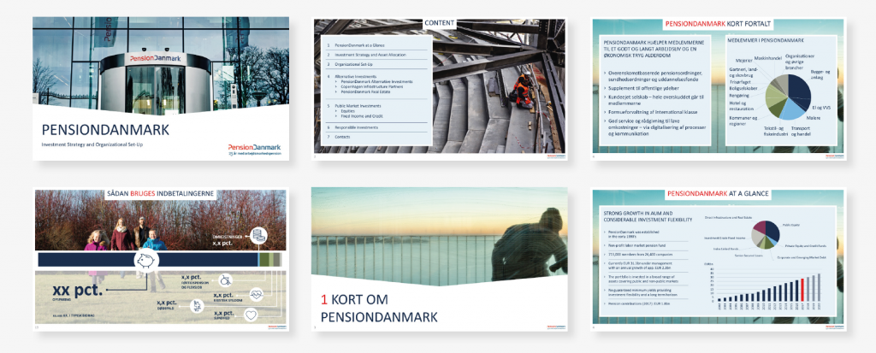Click the PensionDanmark sign above the entrance door
876x353 pixels.
point(155,58)
